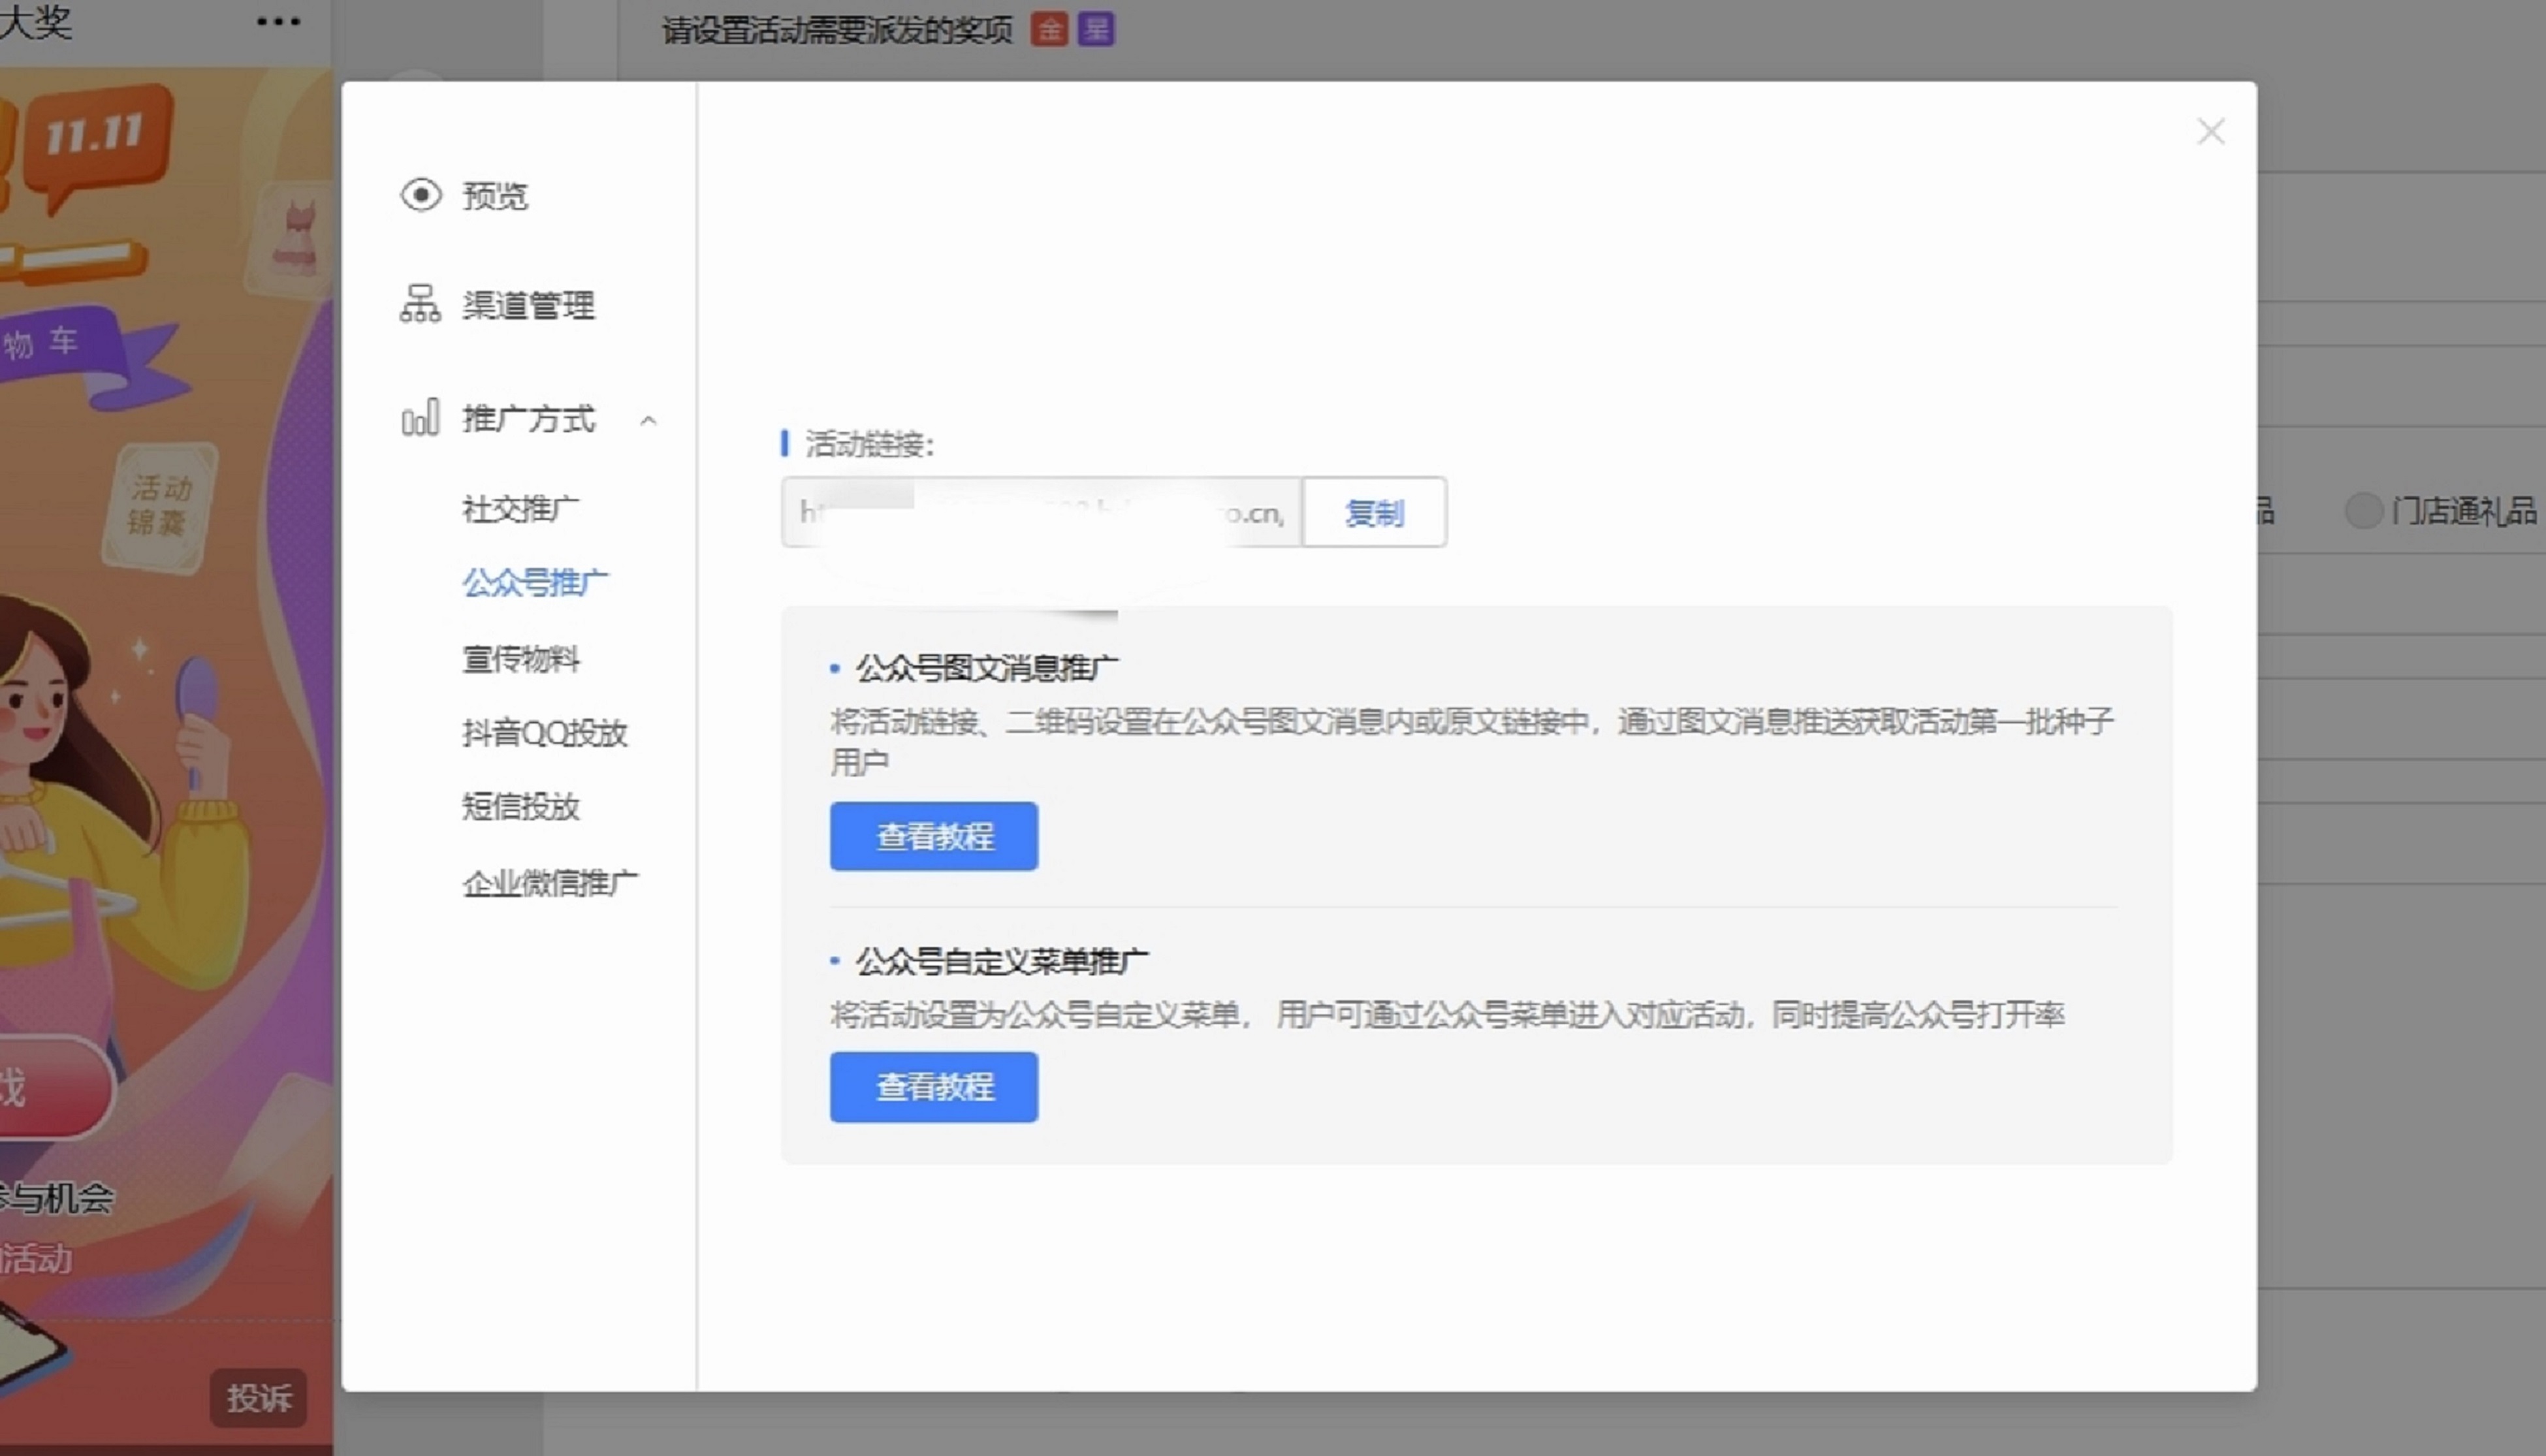Click the purple 星 badge icon
This screenshot has height=1456, width=2546.
click(x=1095, y=29)
